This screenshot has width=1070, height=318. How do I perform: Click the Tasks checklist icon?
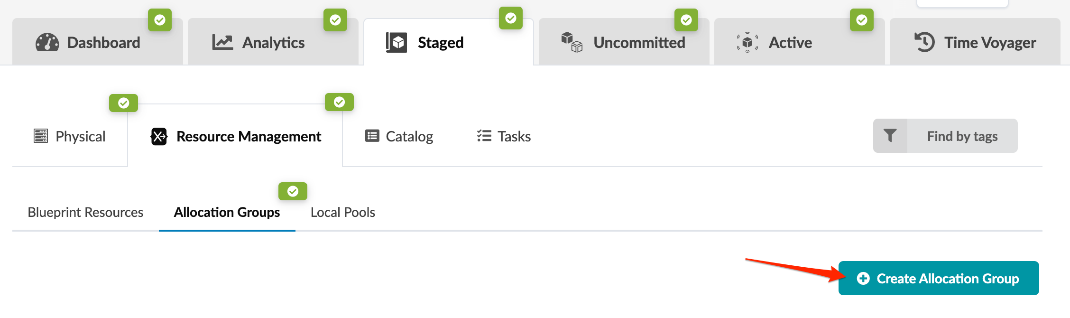pos(484,136)
